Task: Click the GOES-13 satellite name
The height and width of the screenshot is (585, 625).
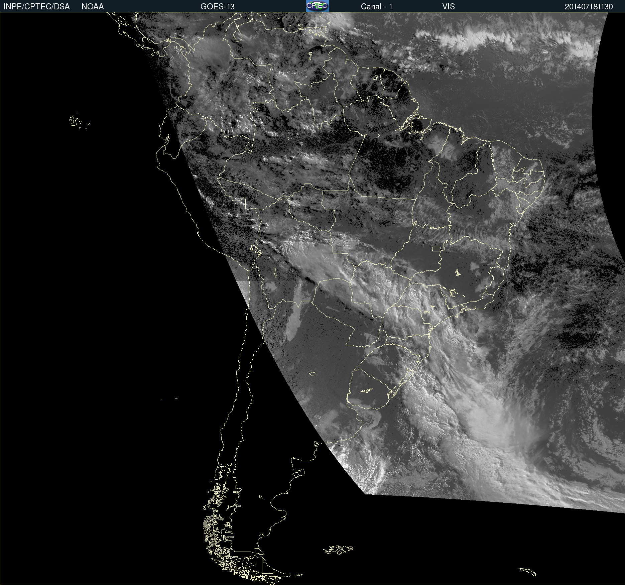Action: pos(217,7)
